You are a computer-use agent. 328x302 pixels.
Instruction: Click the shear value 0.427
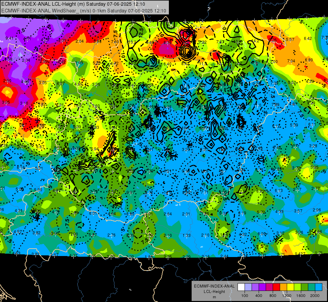tap(300, 254)
